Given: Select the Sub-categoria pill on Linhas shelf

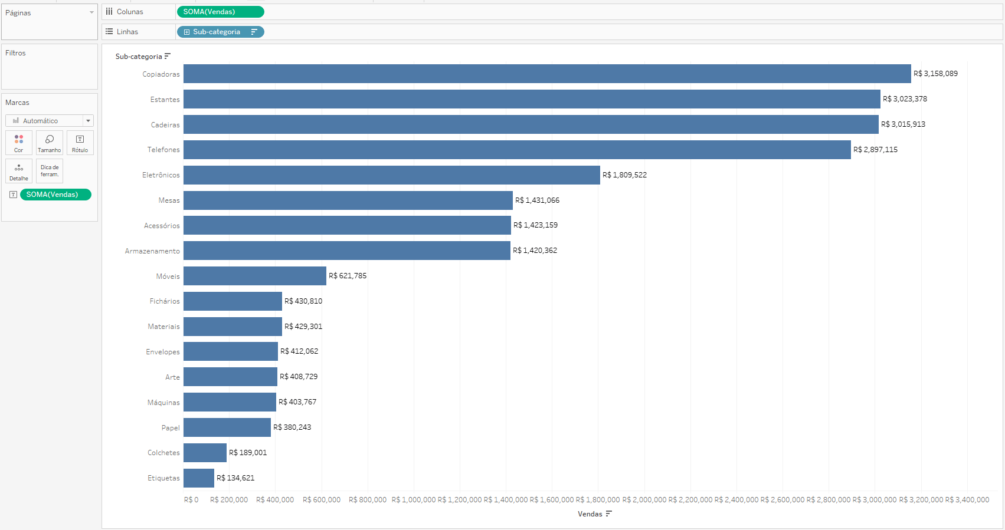Looking at the screenshot, I should click(221, 32).
